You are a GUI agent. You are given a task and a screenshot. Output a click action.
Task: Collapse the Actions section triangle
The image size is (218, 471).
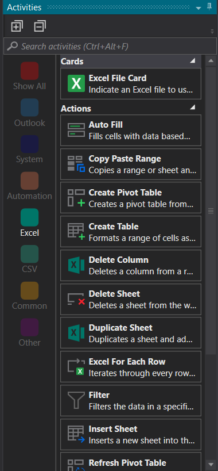(193, 107)
